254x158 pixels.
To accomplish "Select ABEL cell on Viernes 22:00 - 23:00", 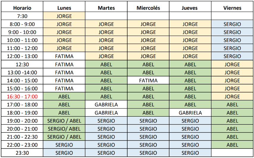I will [232, 145].
